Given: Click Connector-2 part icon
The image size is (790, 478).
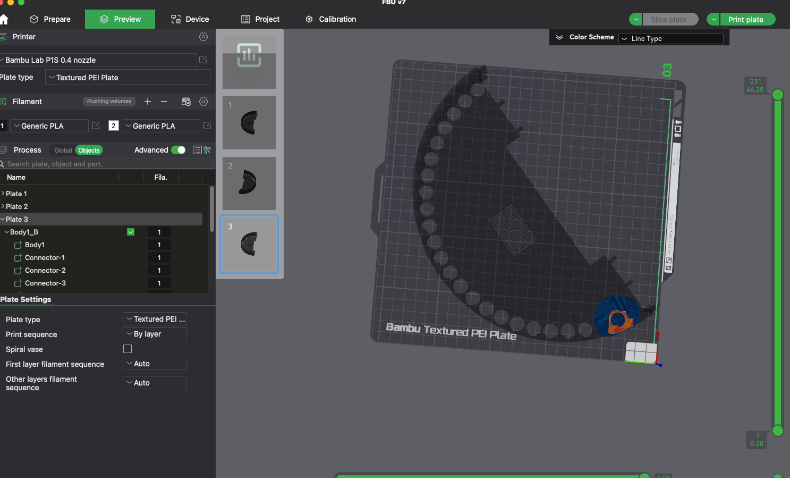Looking at the screenshot, I should click(18, 271).
